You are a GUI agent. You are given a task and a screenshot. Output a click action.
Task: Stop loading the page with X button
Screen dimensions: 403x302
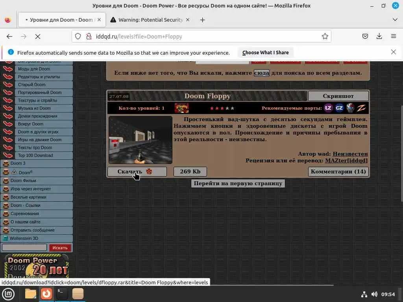[x=38, y=37]
